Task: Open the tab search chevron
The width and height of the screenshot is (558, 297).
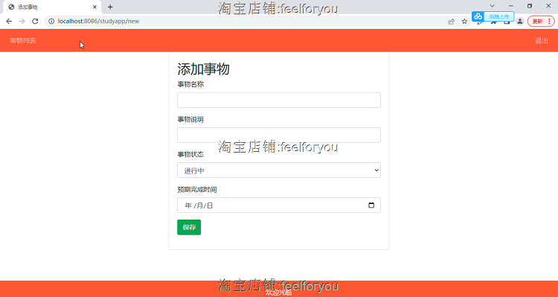Action: pos(493,6)
